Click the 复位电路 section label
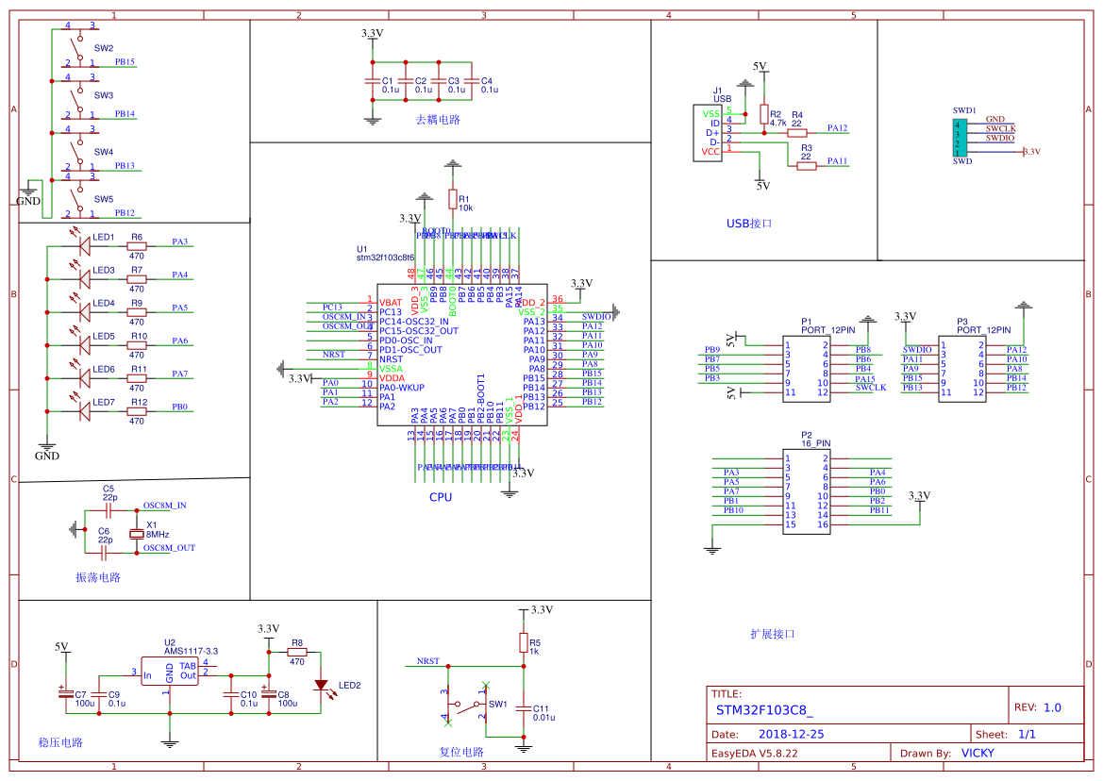Image resolution: width=1103 pixels, height=781 pixels. click(461, 752)
